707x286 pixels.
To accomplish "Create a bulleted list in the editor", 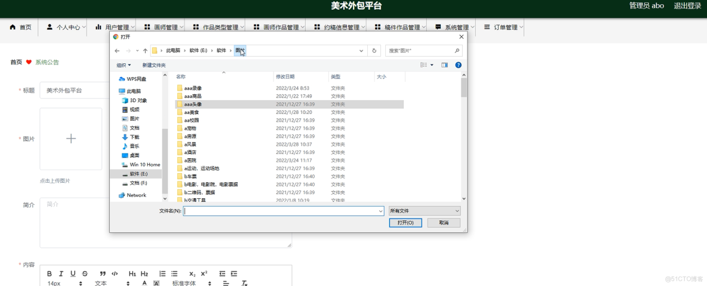I will pyautogui.click(x=174, y=274).
